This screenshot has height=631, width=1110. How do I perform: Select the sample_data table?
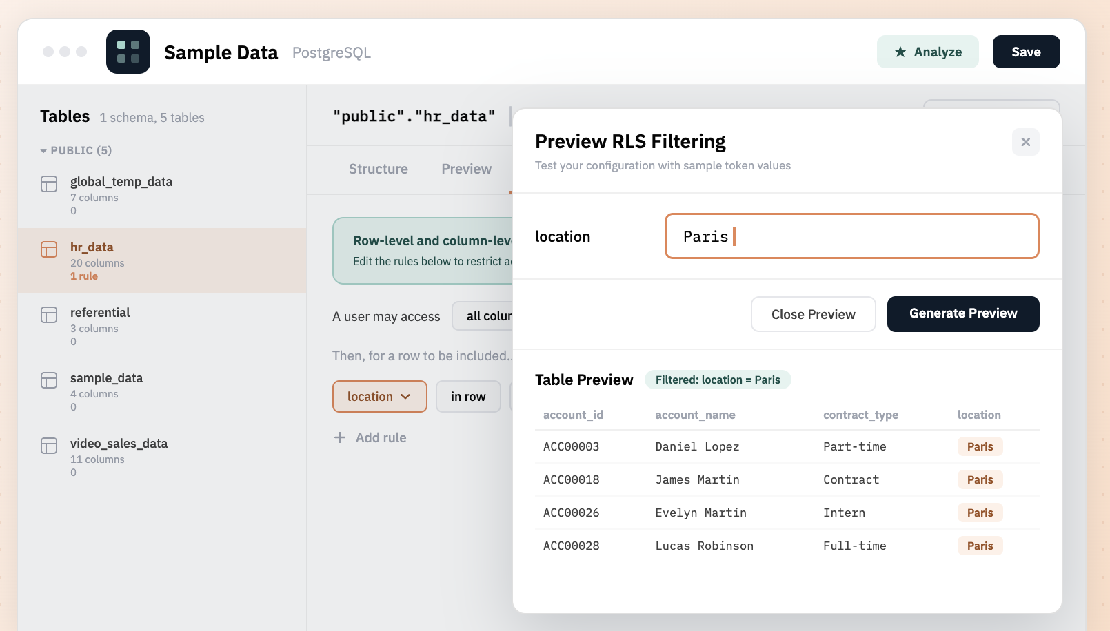[162, 392]
